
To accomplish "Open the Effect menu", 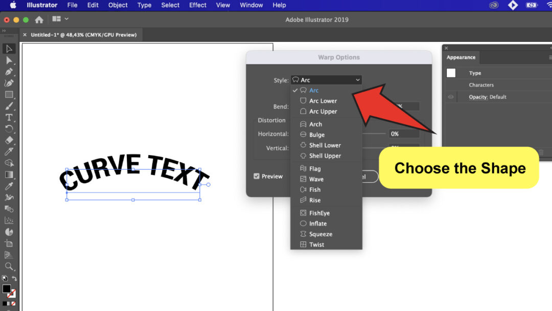I will click(x=197, y=5).
